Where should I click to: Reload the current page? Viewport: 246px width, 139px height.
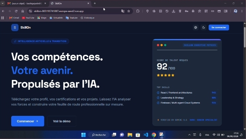(16, 11)
